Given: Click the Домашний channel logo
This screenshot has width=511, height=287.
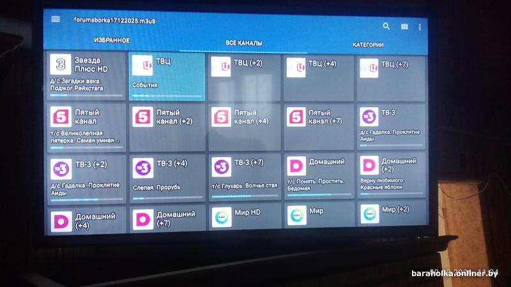Looking at the screenshot, I should tap(296, 166).
